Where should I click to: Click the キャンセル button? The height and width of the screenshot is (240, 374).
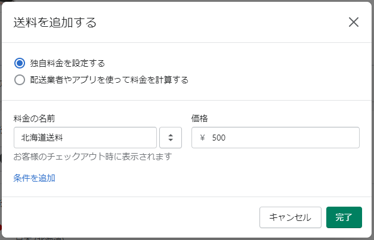(290, 217)
